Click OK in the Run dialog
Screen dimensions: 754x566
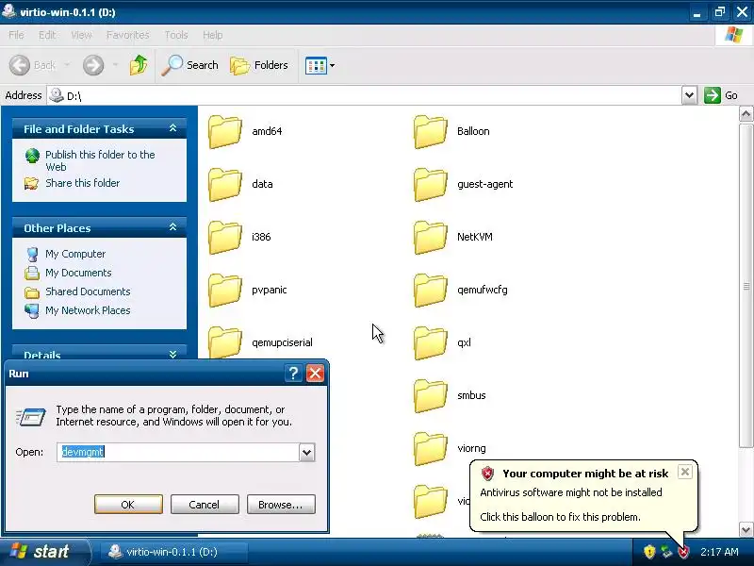[x=128, y=505]
